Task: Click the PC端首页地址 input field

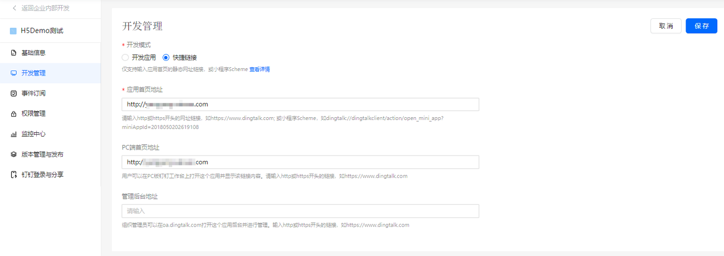Action: point(300,162)
